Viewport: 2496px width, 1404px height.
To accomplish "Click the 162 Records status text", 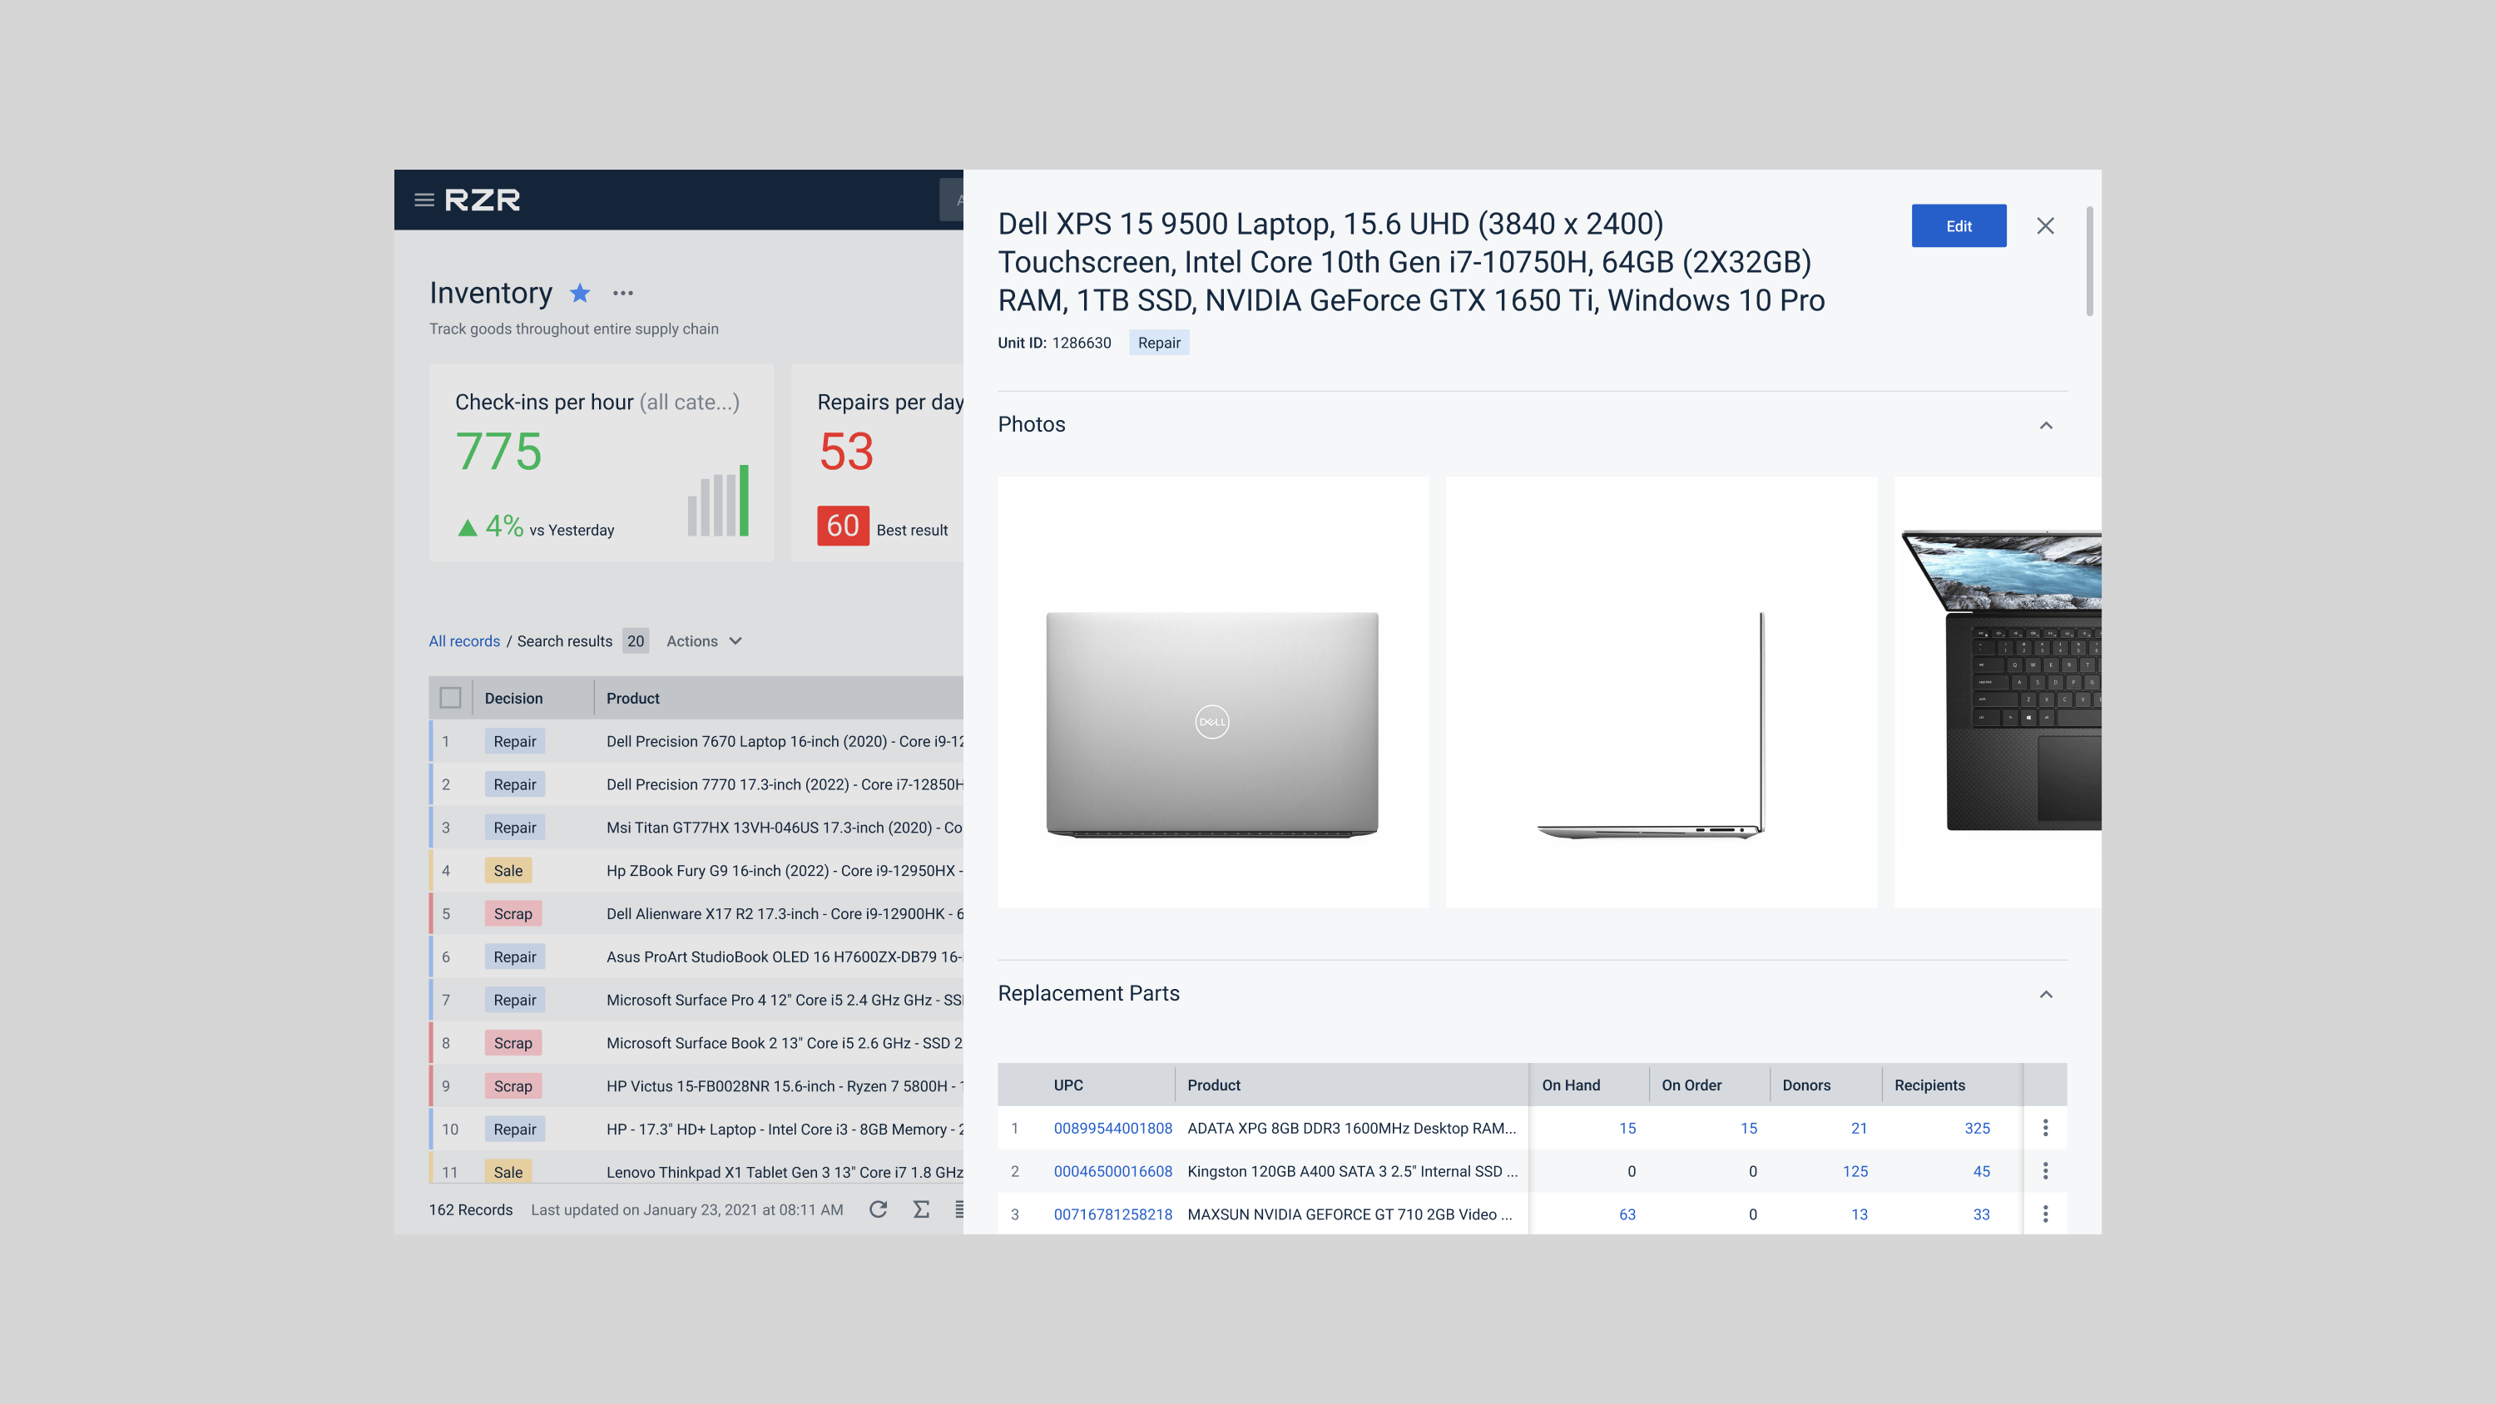I will [x=471, y=1209].
